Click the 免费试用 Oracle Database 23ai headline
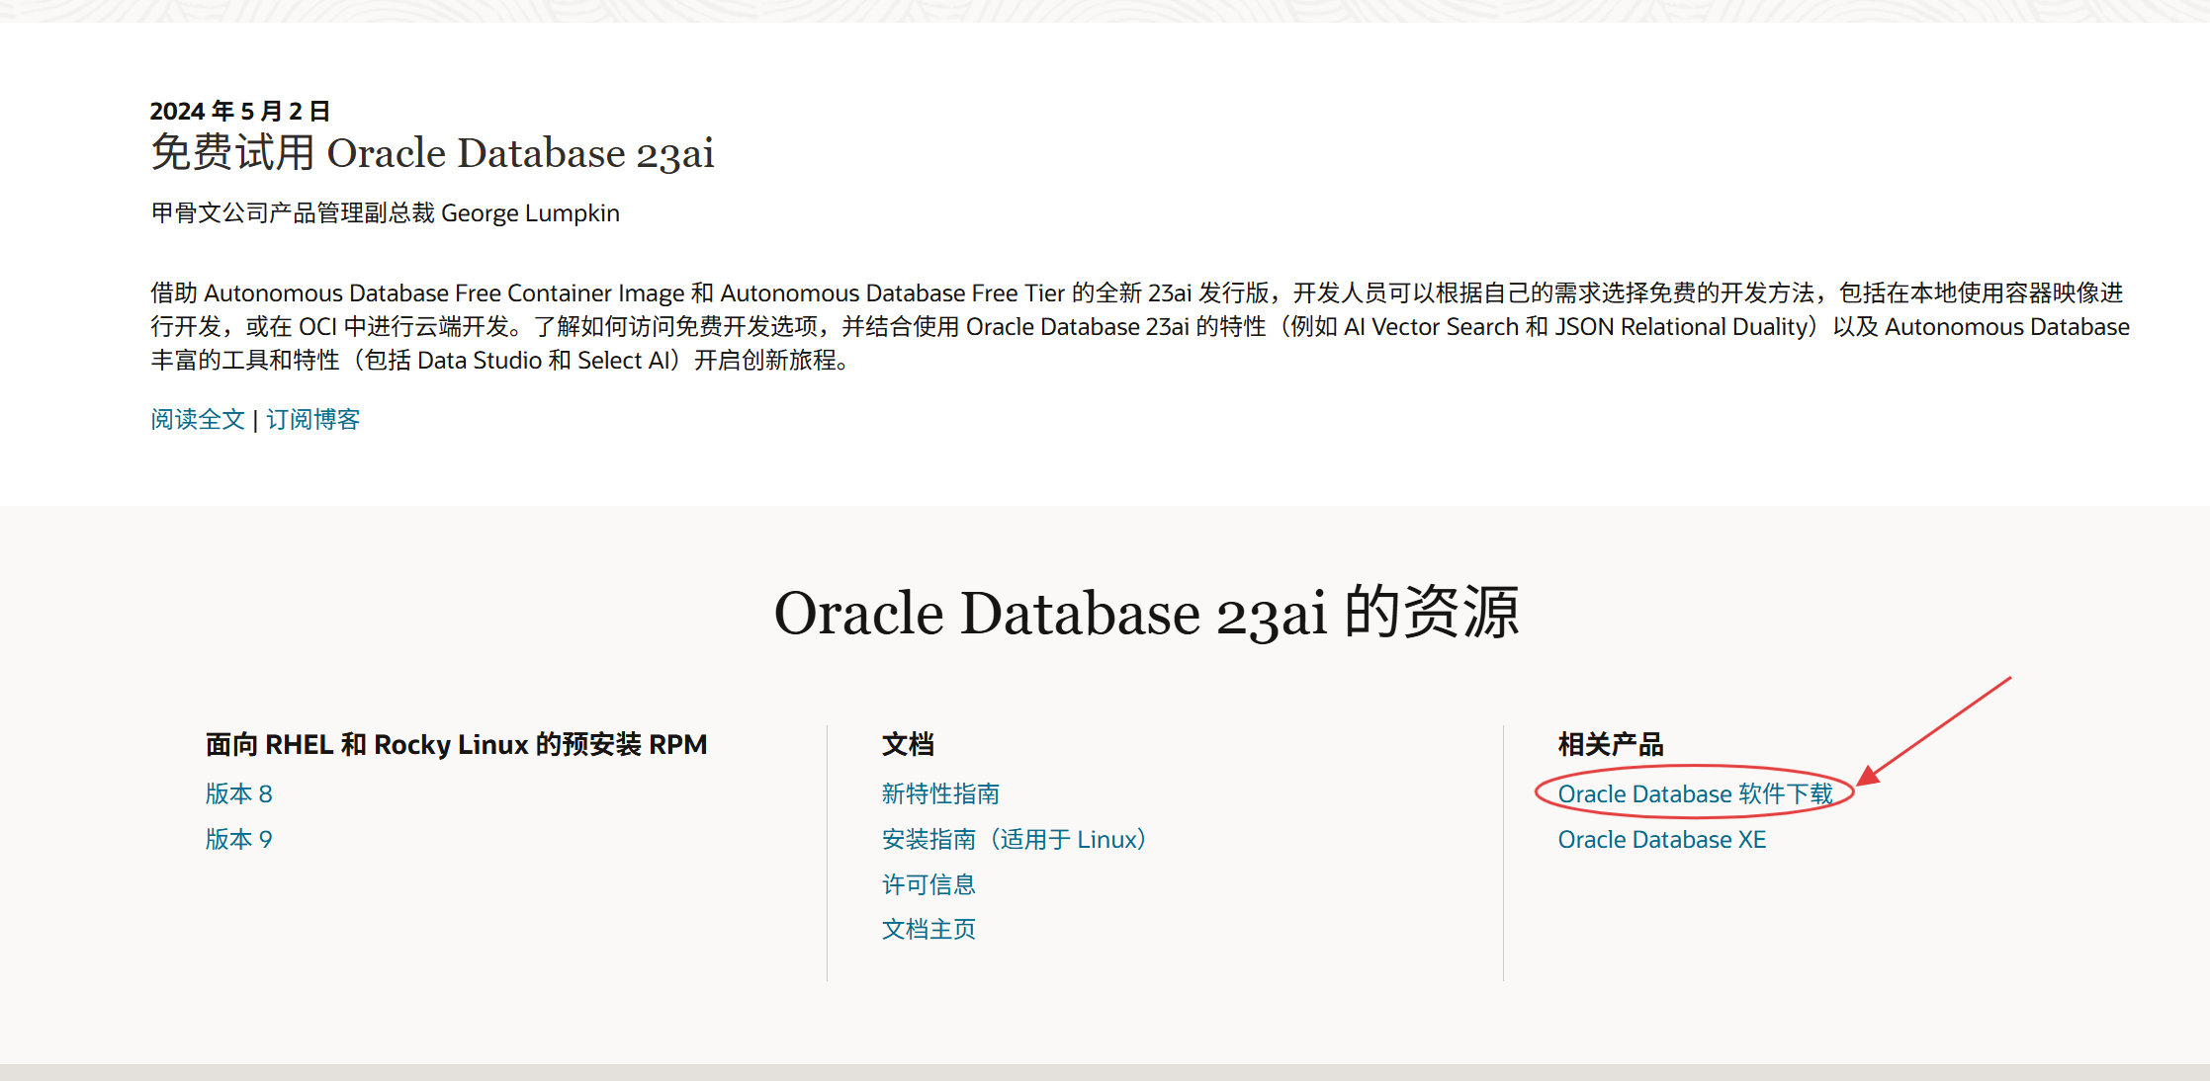Image resolution: width=2210 pixels, height=1081 pixels. [432, 153]
